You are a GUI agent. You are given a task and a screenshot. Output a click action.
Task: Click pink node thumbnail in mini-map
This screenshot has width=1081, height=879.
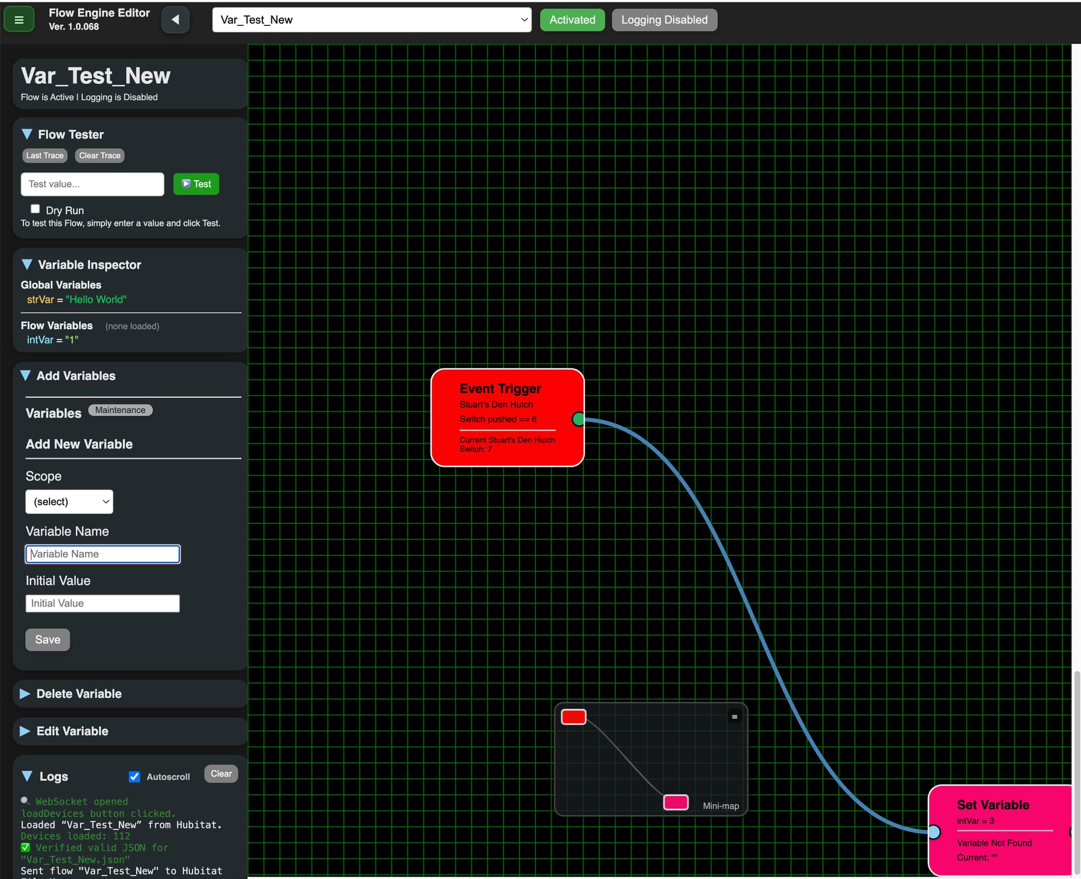pyautogui.click(x=675, y=802)
